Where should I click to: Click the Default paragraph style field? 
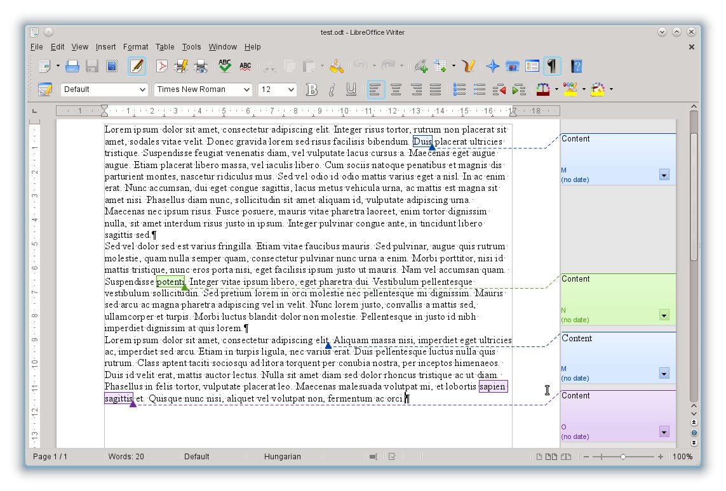pos(104,89)
